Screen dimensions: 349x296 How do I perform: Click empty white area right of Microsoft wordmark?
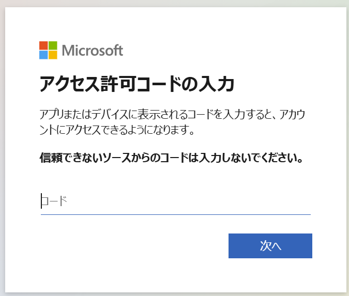[233, 51]
